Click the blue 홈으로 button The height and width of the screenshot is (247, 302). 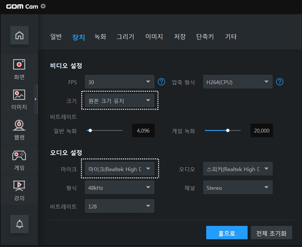tap(227, 233)
